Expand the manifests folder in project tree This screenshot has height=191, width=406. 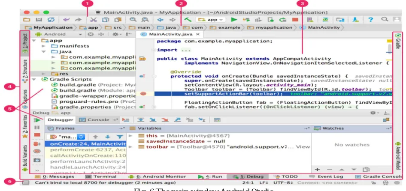44,46
